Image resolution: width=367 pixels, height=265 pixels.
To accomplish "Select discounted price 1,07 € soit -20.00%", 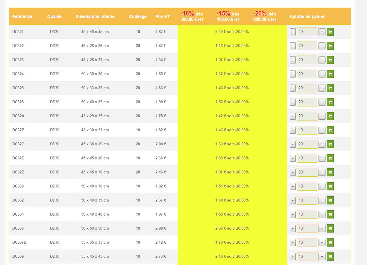I will 232,60.
